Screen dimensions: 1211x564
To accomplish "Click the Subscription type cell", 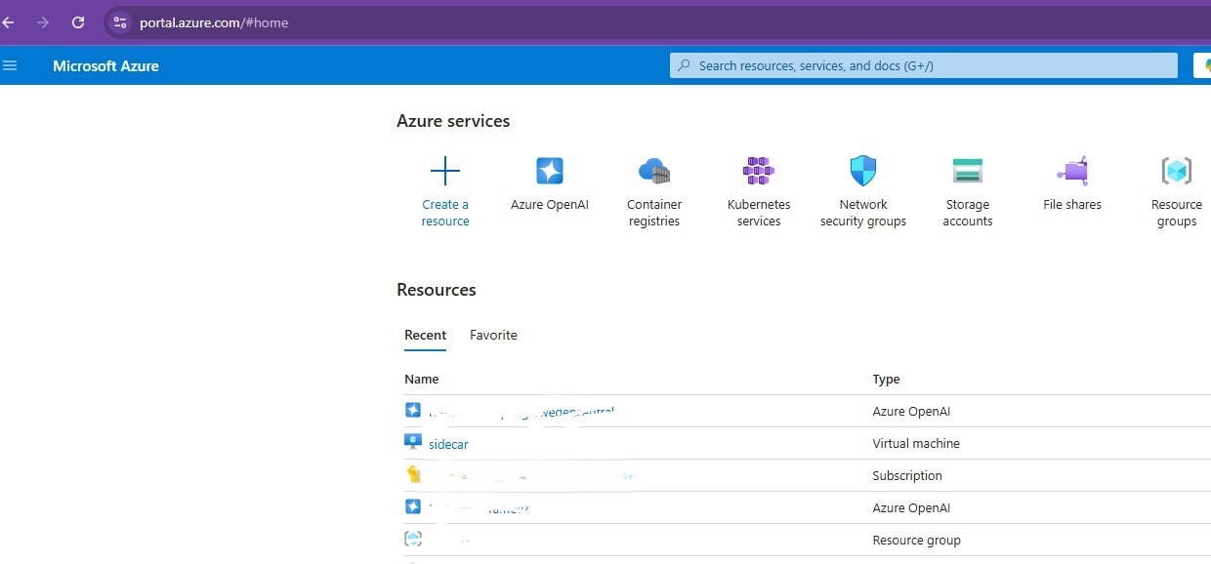I will (x=907, y=475).
